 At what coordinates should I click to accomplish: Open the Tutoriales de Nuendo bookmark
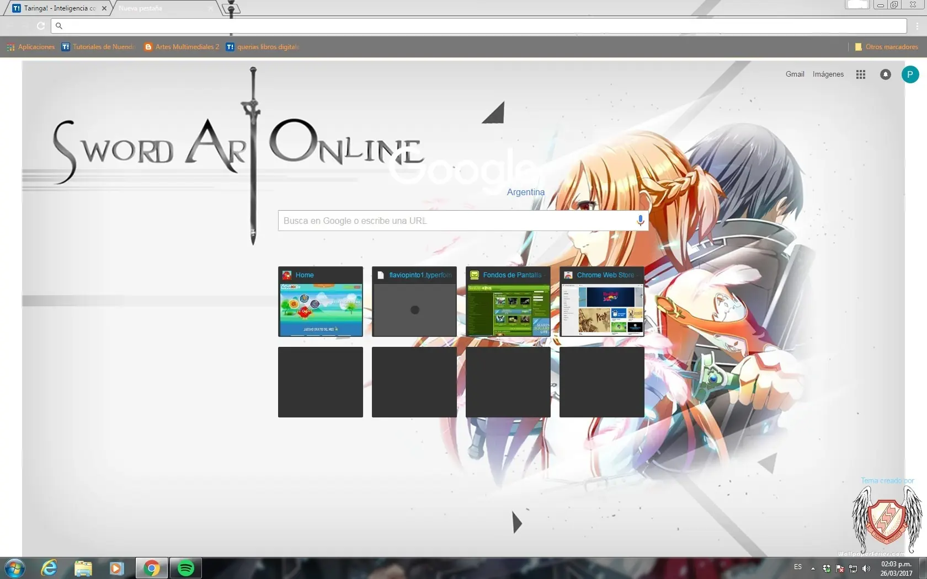click(98, 47)
